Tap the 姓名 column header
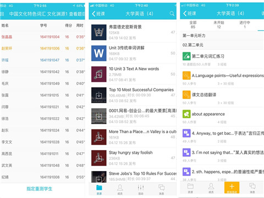 click(x=5, y=25)
